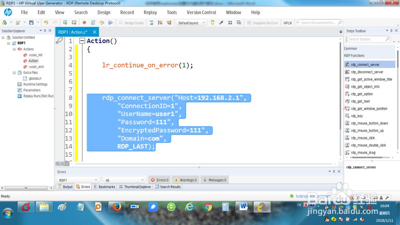The width and height of the screenshot is (400, 225).
Task: Open the RDP1 script dropdown in Errors pane
Action: click(x=78, y=180)
